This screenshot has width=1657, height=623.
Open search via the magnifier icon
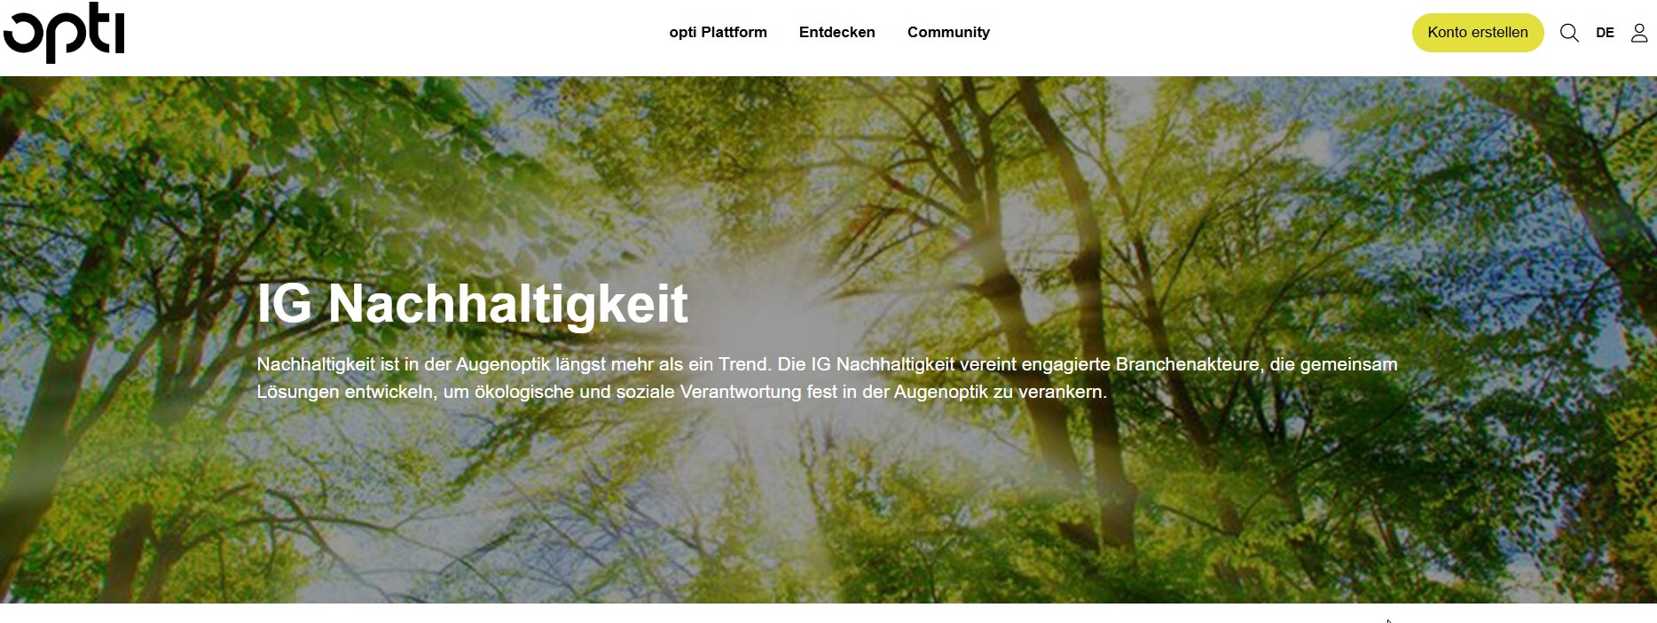point(1569,33)
